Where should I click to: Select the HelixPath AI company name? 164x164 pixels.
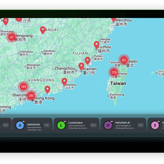pyautogui.click(x=123, y=123)
